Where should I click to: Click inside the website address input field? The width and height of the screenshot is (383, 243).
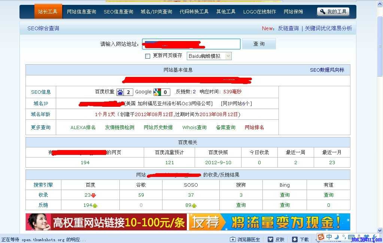pos(191,44)
